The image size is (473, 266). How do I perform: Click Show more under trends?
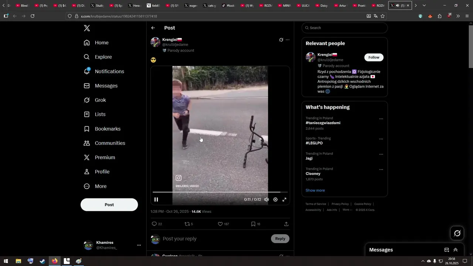click(315, 190)
